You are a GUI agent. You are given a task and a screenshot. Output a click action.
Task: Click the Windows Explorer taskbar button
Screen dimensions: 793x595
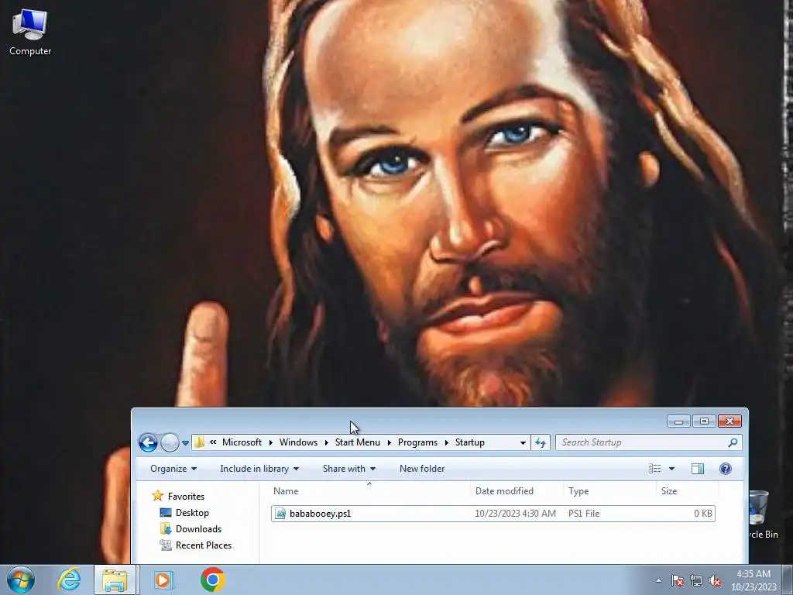click(115, 580)
